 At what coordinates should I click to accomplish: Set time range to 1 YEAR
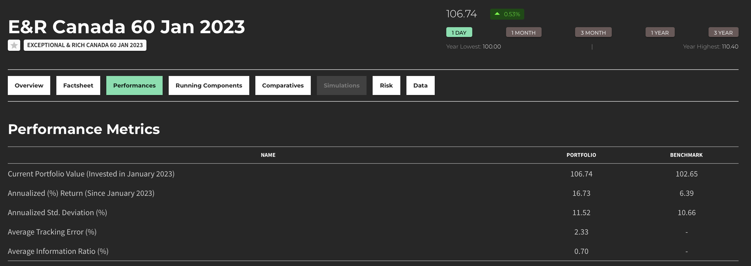click(659, 33)
